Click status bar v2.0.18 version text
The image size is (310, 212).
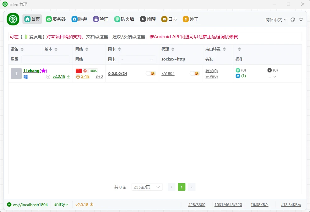82,205
